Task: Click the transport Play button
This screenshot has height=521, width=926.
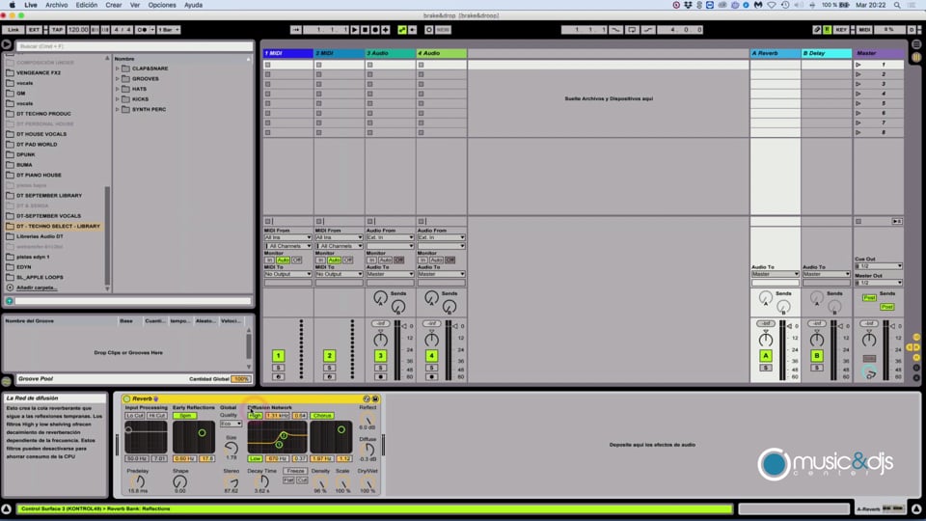Action: (355, 30)
